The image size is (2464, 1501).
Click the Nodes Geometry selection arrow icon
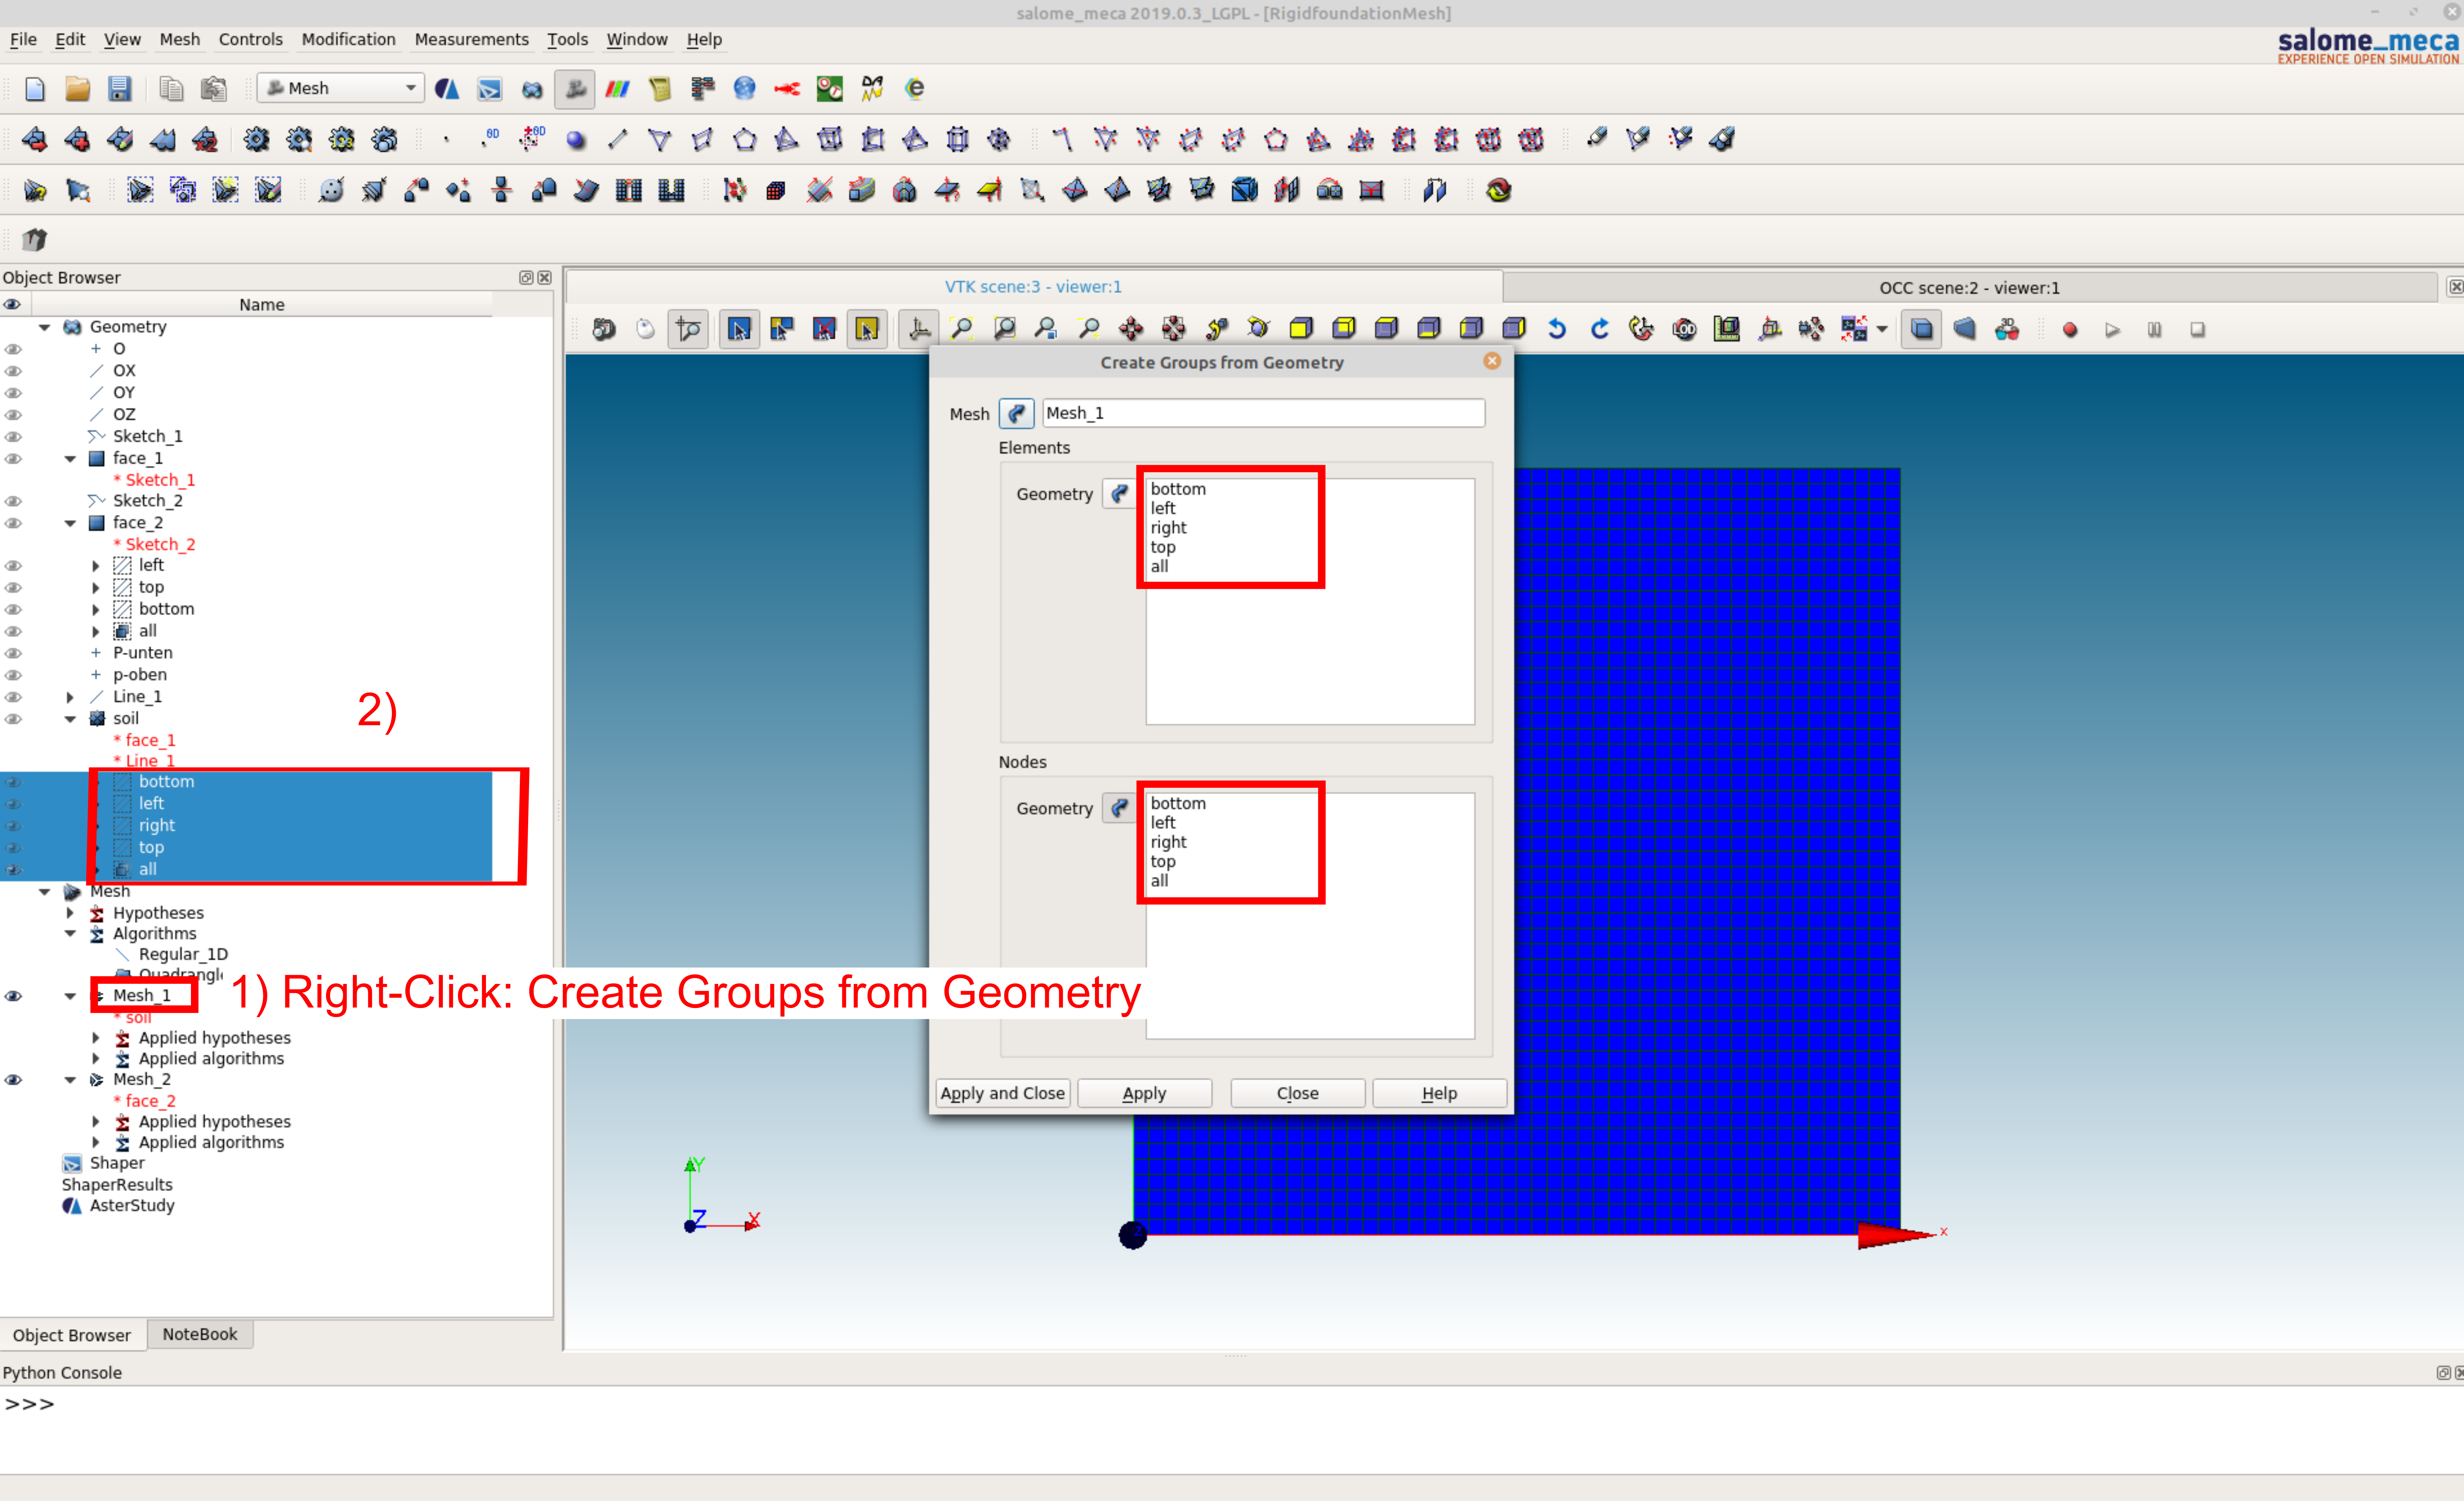(1119, 808)
